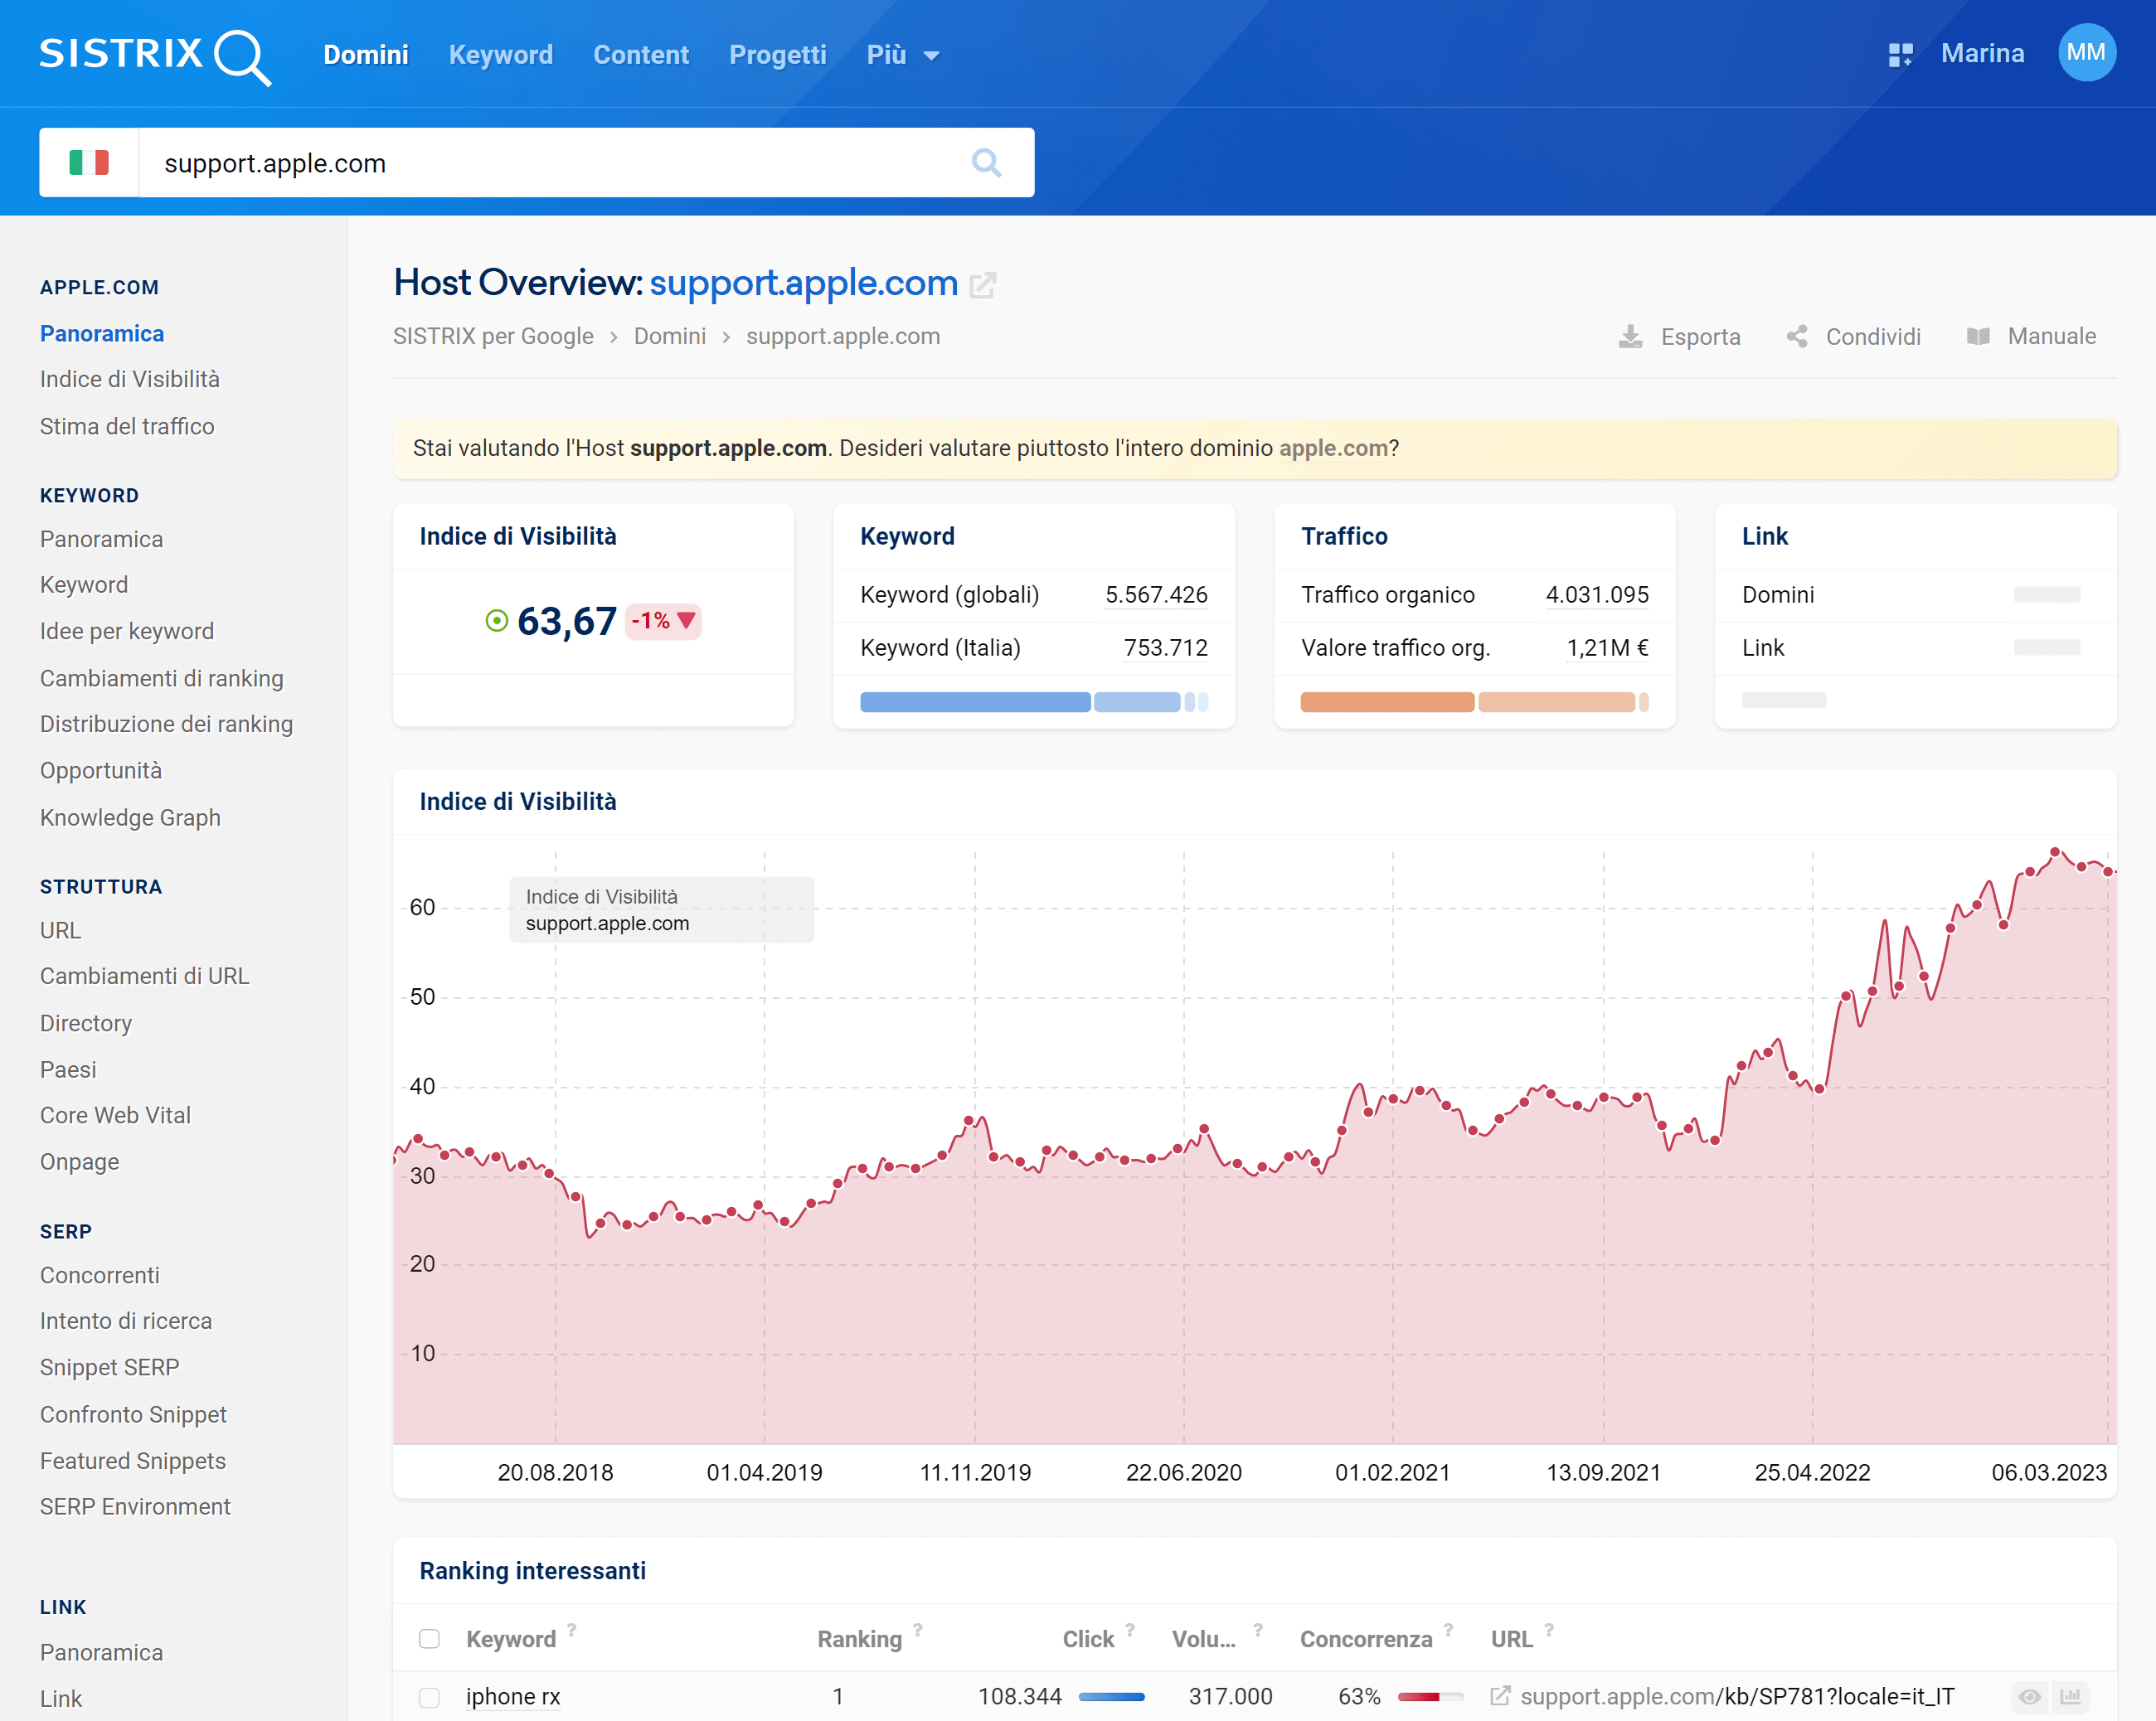Click the red -1% trend badge
The image size is (2156, 1721).
pyautogui.click(x=663, y=621)
